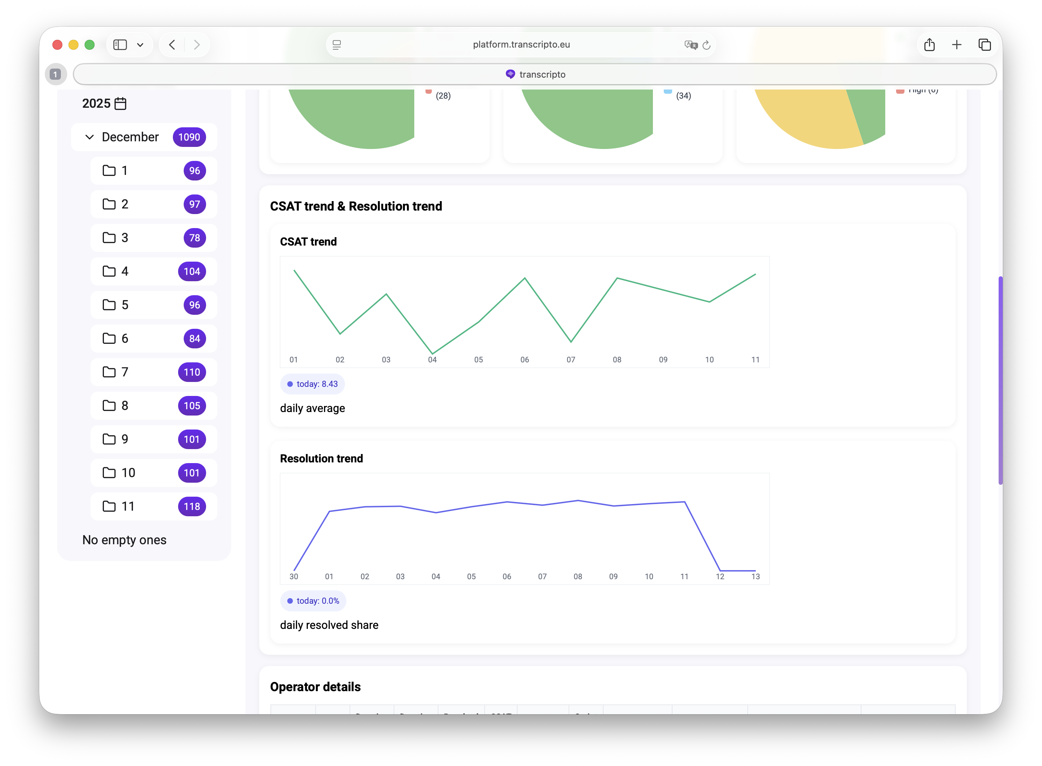Click the today: 8.43 CSAT badge
Screen dimensions: 1042x766
[312, 384]
